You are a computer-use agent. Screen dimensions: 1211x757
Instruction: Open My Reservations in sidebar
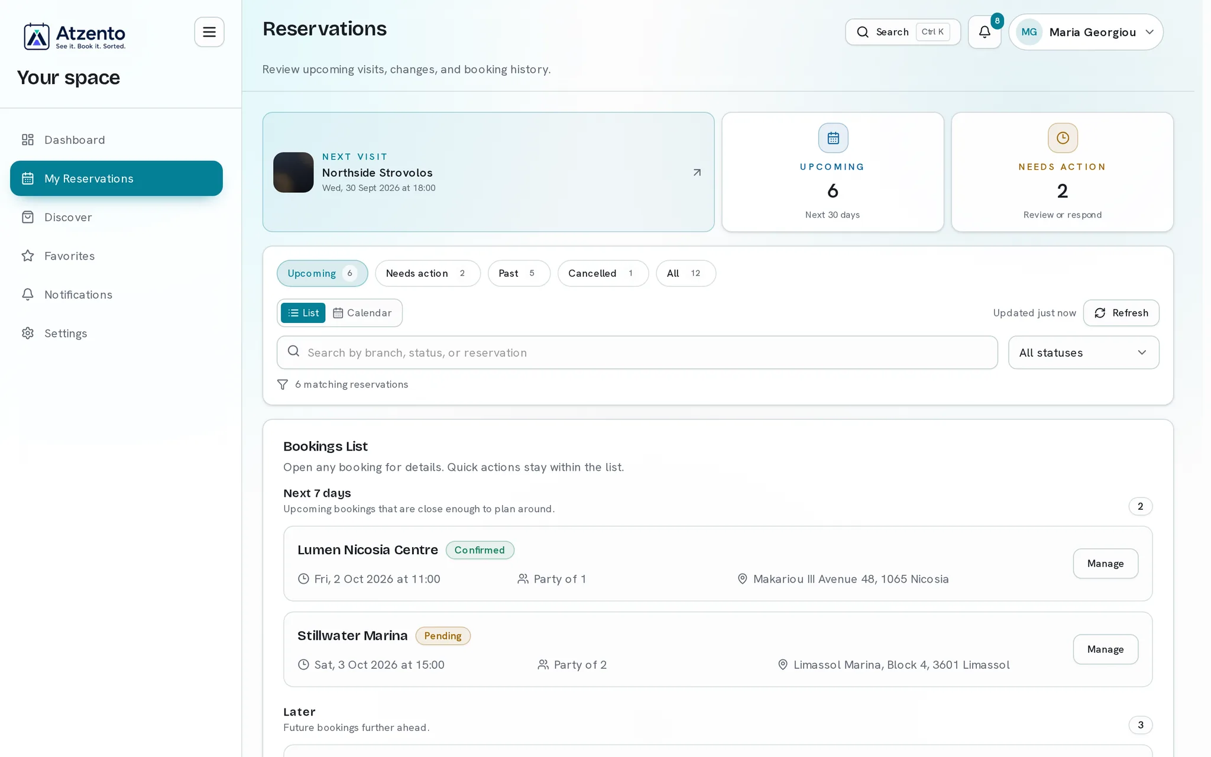coord(116,178)
